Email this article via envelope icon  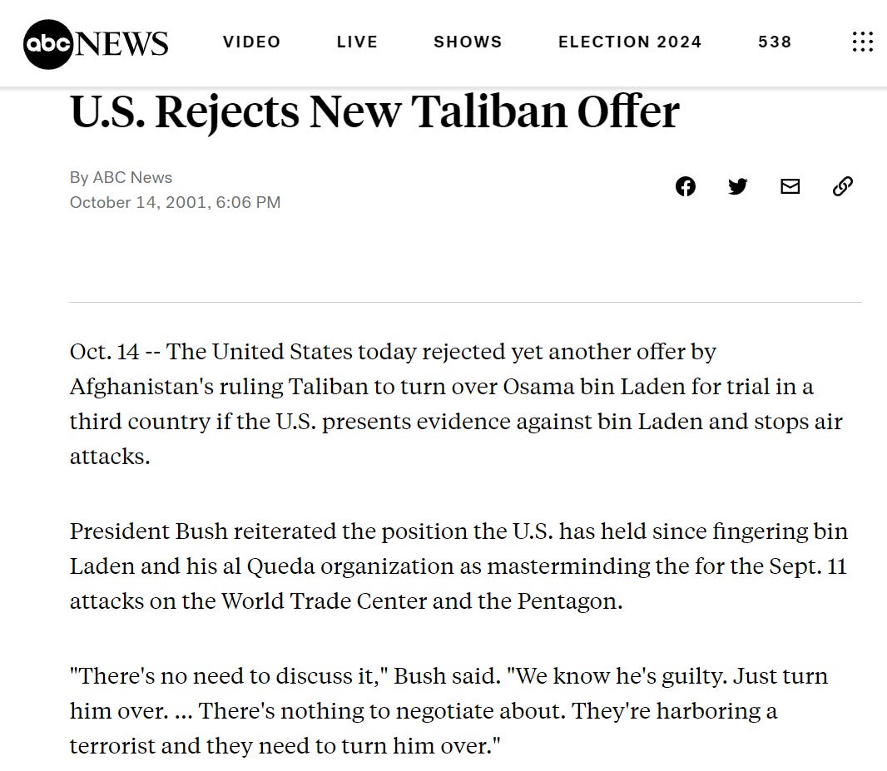pos(790,186)
